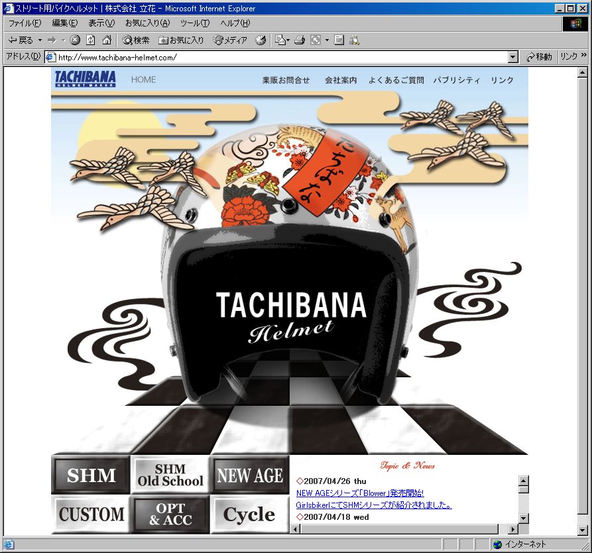Open the ヘルプ(H) menu

(x=235, y=23)
